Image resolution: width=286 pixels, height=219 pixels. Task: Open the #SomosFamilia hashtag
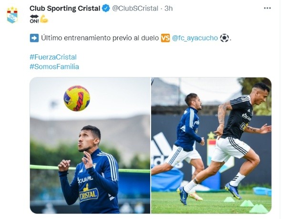pyautogui.click(x=54, y=67)
